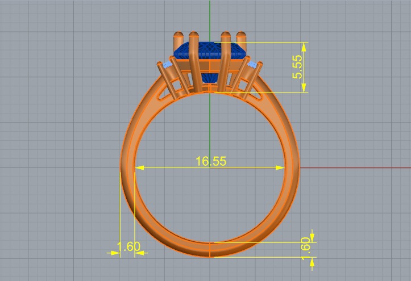Select the rotated "5.55" setting height dimension text
The height and width of the screenshot is (281, 411).
[x=297, y=67]
